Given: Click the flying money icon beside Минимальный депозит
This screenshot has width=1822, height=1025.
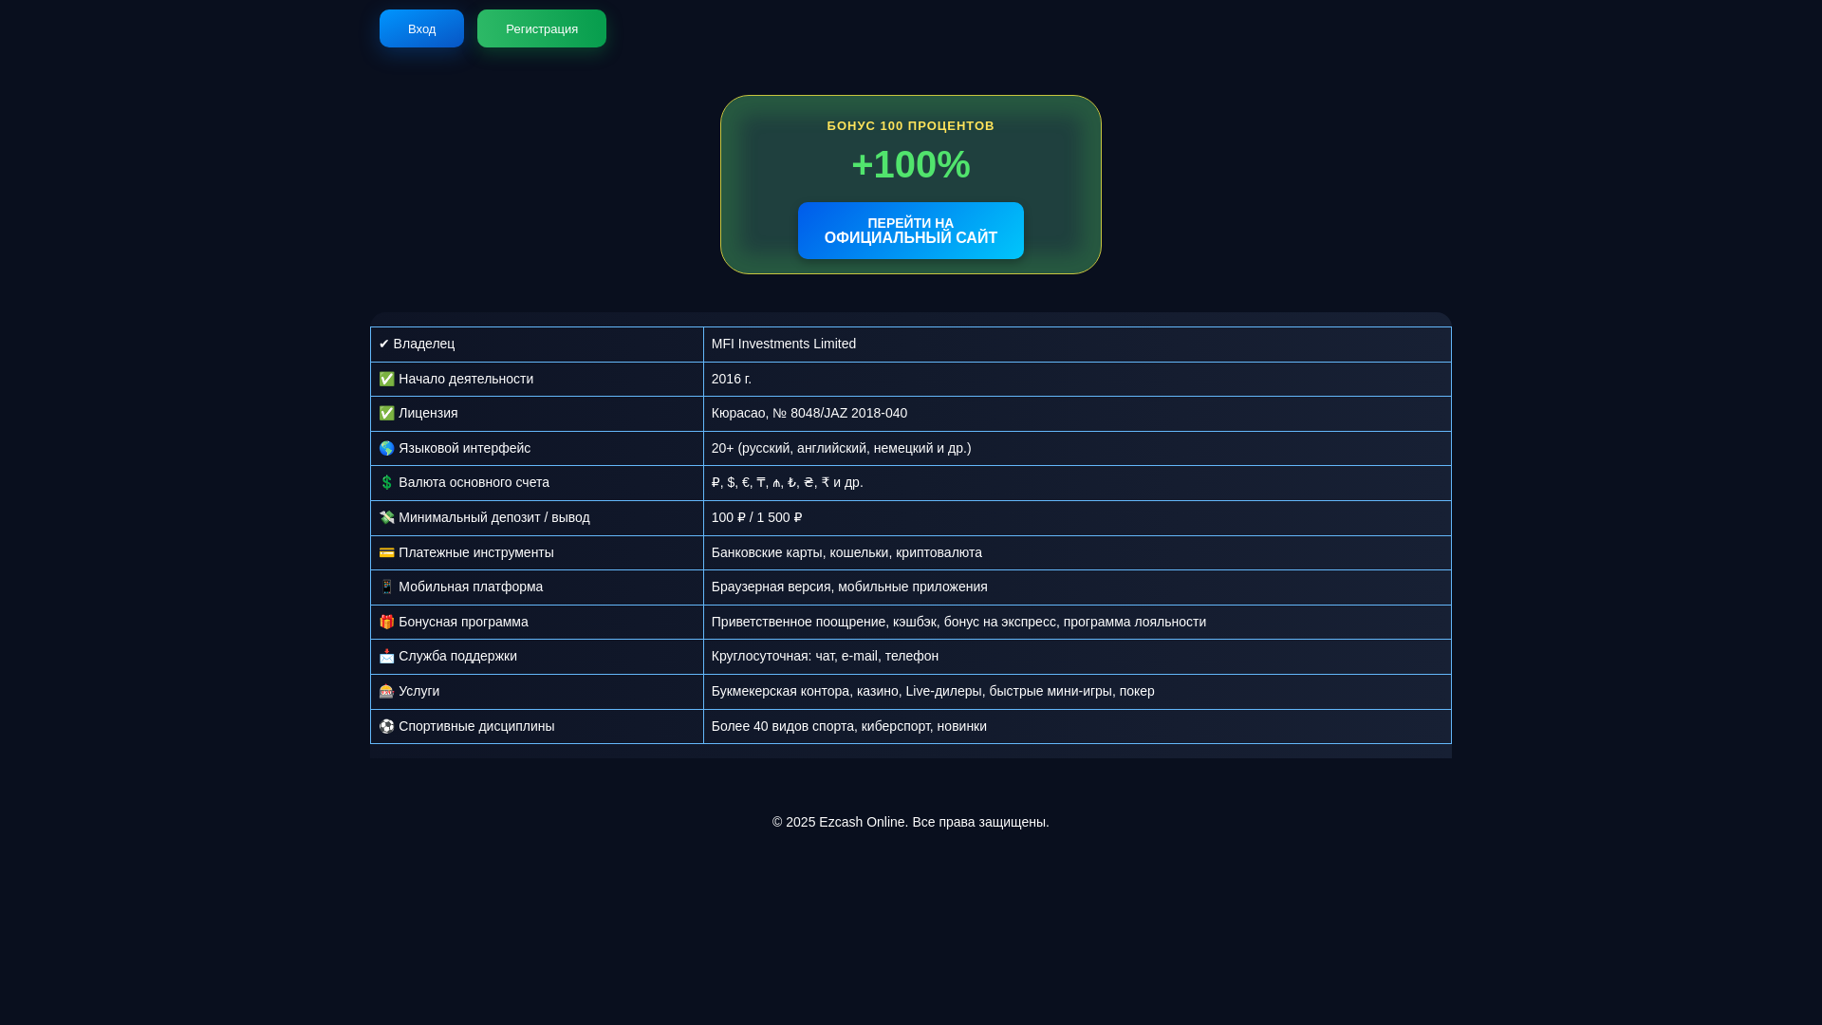Looking at the screenshot, I should pyautogui.click(x=386, y=517).
